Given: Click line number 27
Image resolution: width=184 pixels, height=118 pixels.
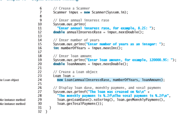Looking at the screenshot, I should click(x=40, y=92).
